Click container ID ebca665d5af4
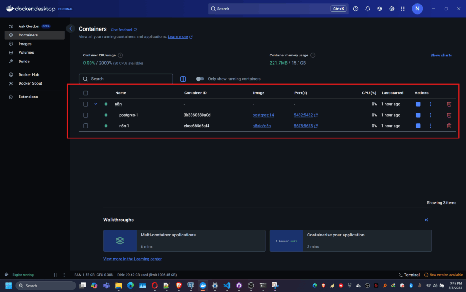Screen dimensions: 466x292 197,126
